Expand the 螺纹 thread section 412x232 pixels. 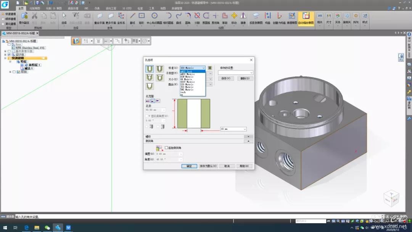(x=248, y=136)
